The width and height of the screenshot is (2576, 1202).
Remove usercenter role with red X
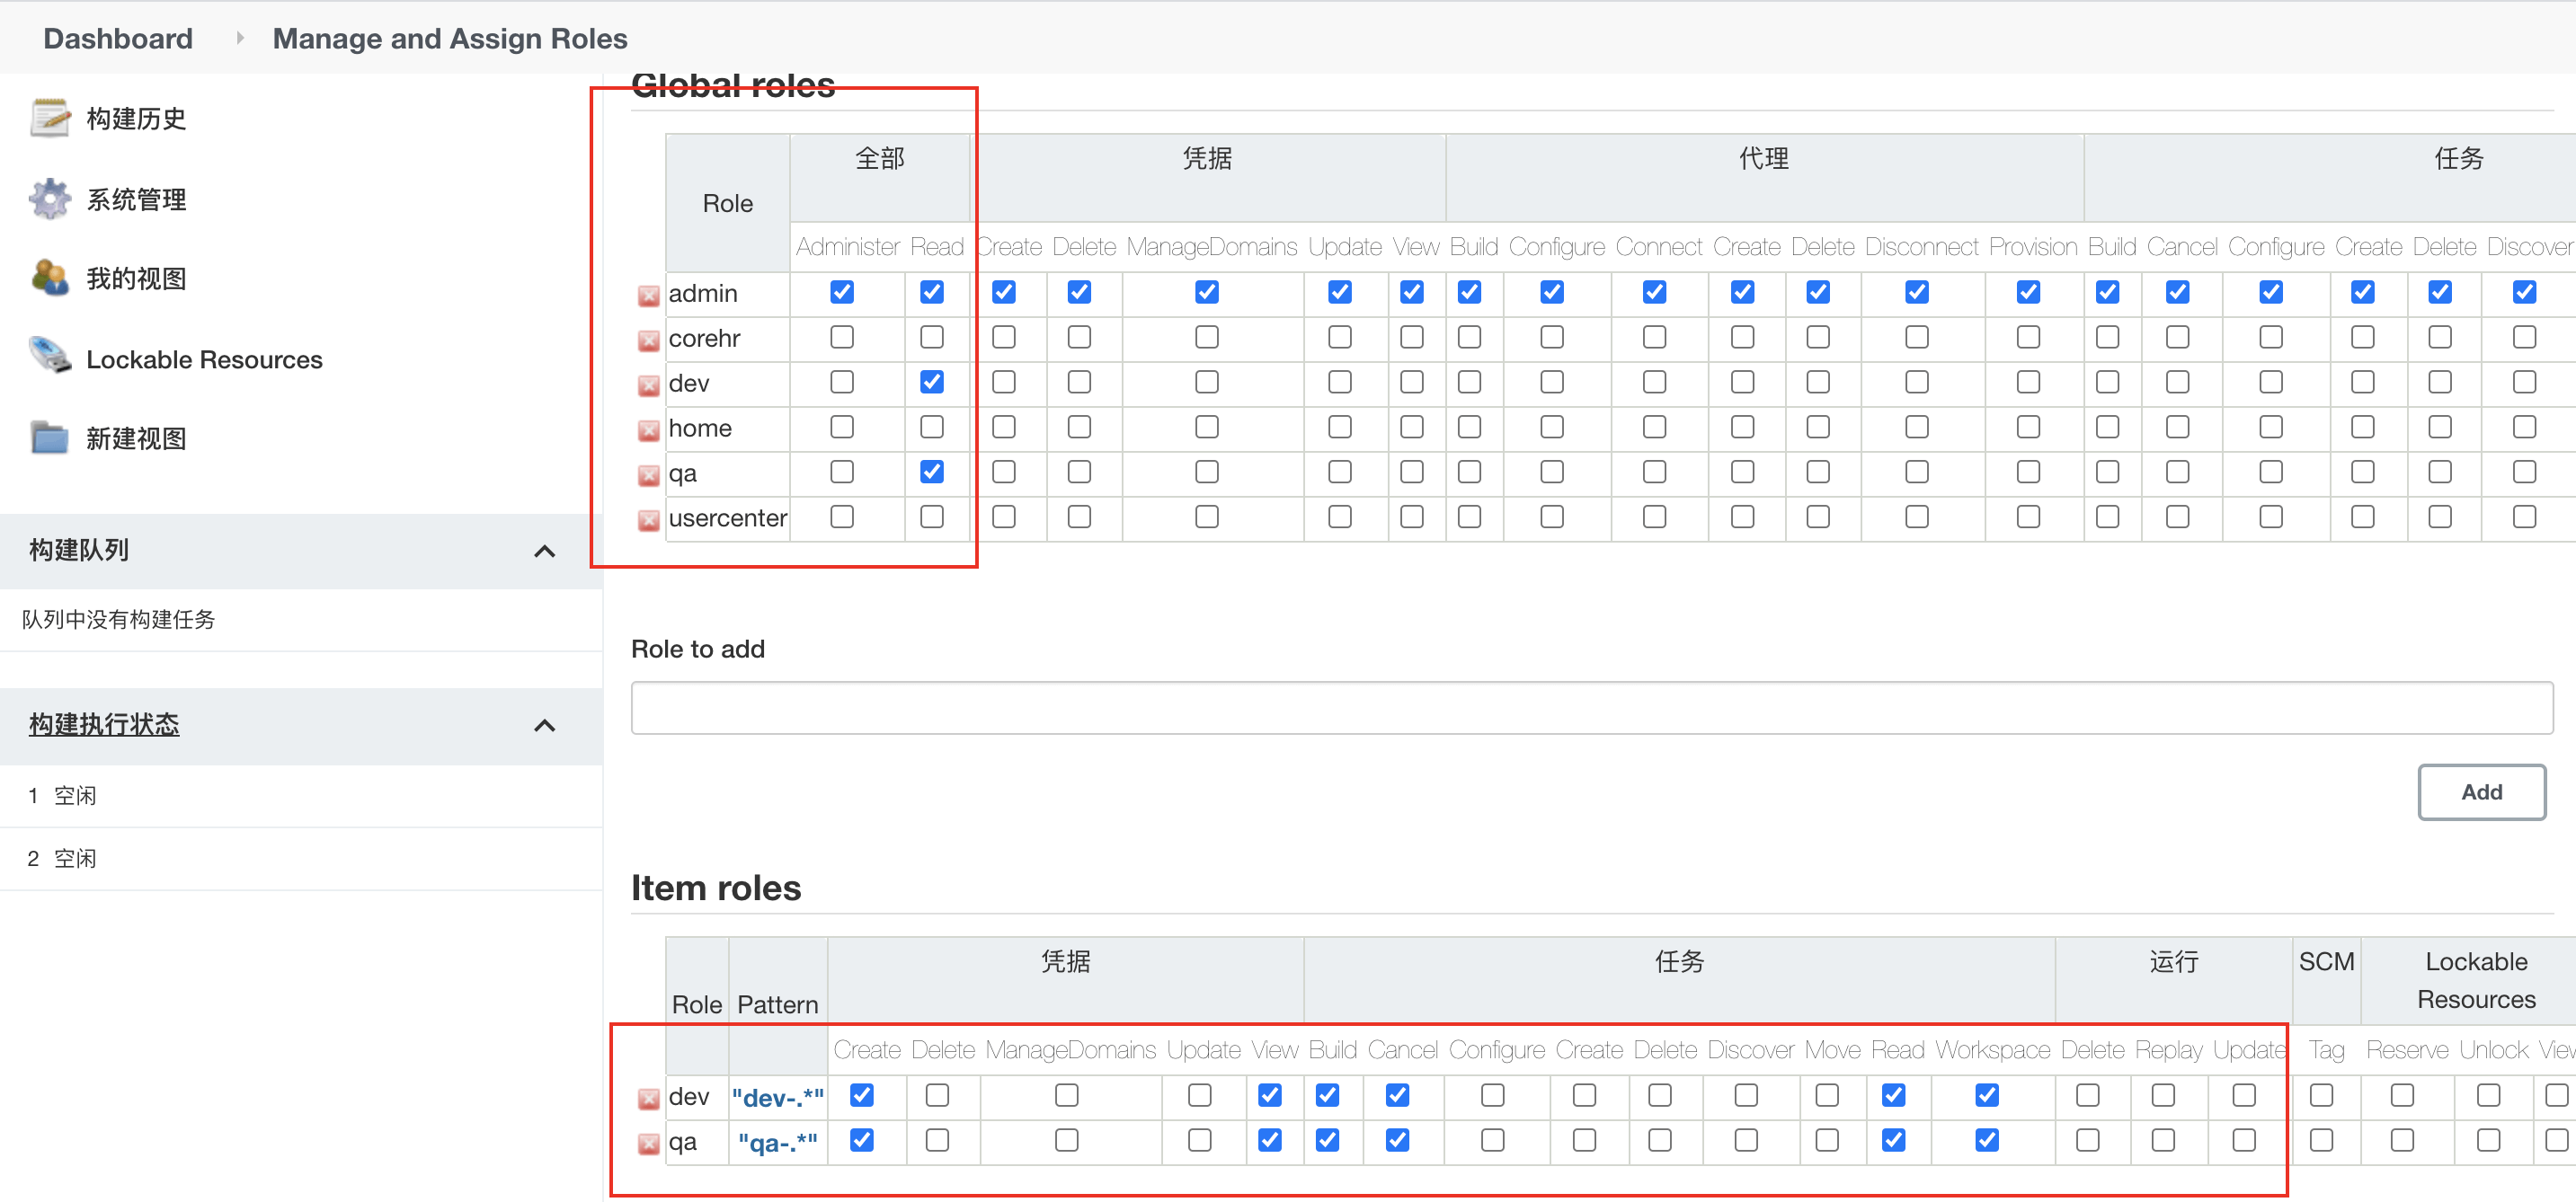coord(648,520)
